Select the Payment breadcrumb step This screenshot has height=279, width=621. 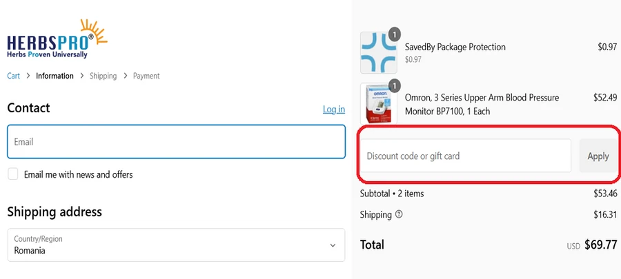coord(146,76)
